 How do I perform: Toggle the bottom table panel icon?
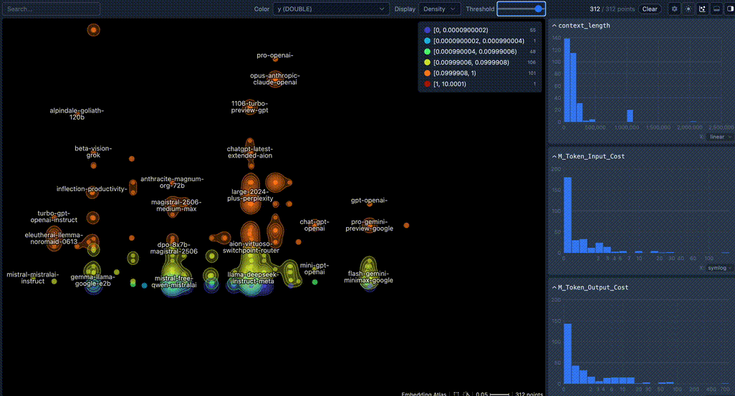(x=716, y=9)
